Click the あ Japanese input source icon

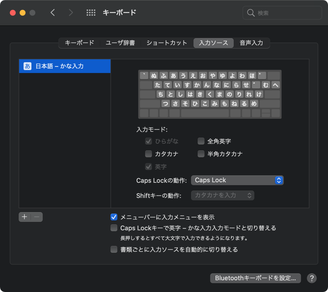pyautogui.click(x=27, y=66)
